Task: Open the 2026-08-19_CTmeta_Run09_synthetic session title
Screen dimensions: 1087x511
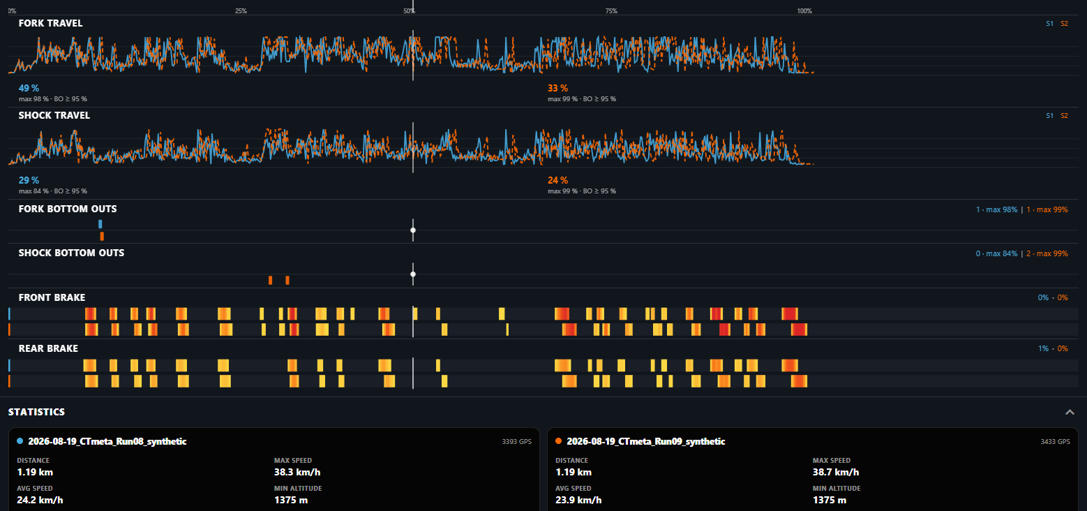Action: [x=646, y=441]
